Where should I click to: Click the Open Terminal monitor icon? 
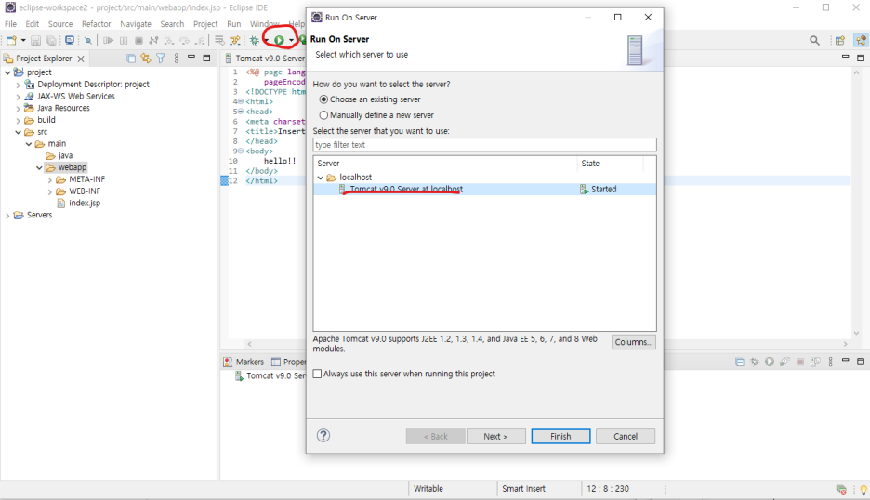70,40
